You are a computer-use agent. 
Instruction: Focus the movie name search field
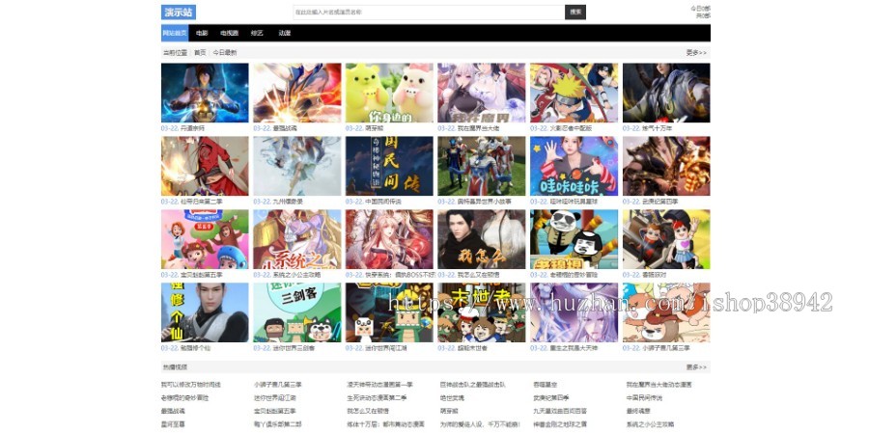pos(429,13)
